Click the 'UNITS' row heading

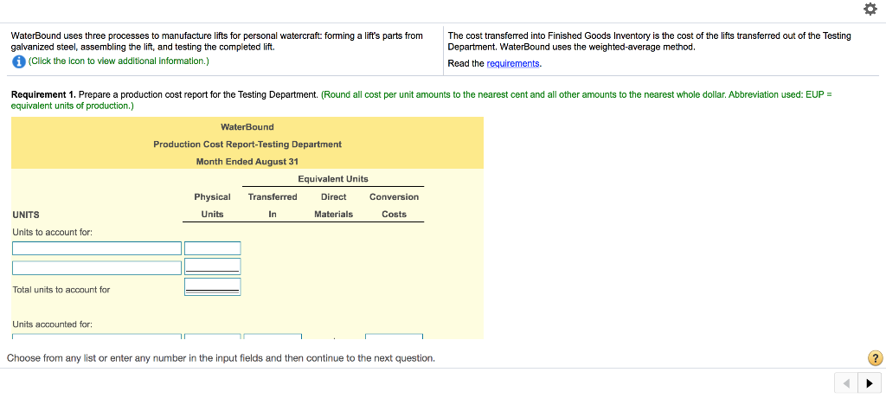[26, 215]
